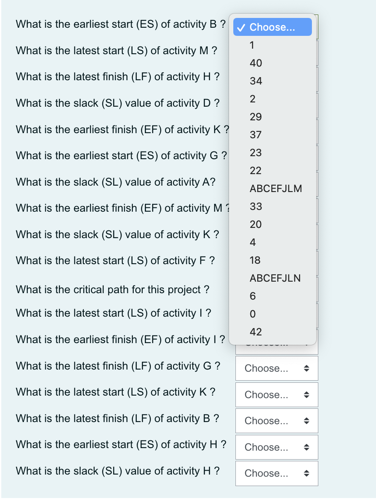Select the currently checked Choose... option

tap(272, 27)
